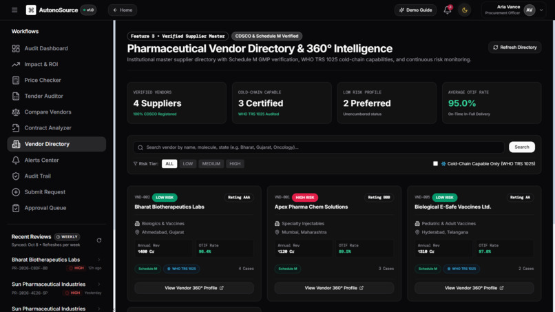
Task: Click the Search button
Action: (x=522, y=147)
